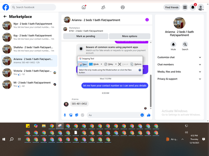The height and width of the screenshot is (156, 209).
Task: Open the Friends icon in top bar
Action: [x=103, y=7]
